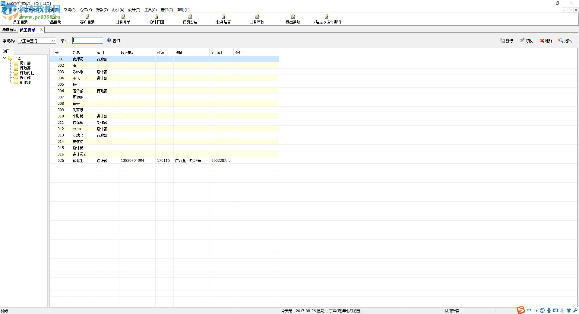Select 行政部 folder in department tree

pos(25,68)
